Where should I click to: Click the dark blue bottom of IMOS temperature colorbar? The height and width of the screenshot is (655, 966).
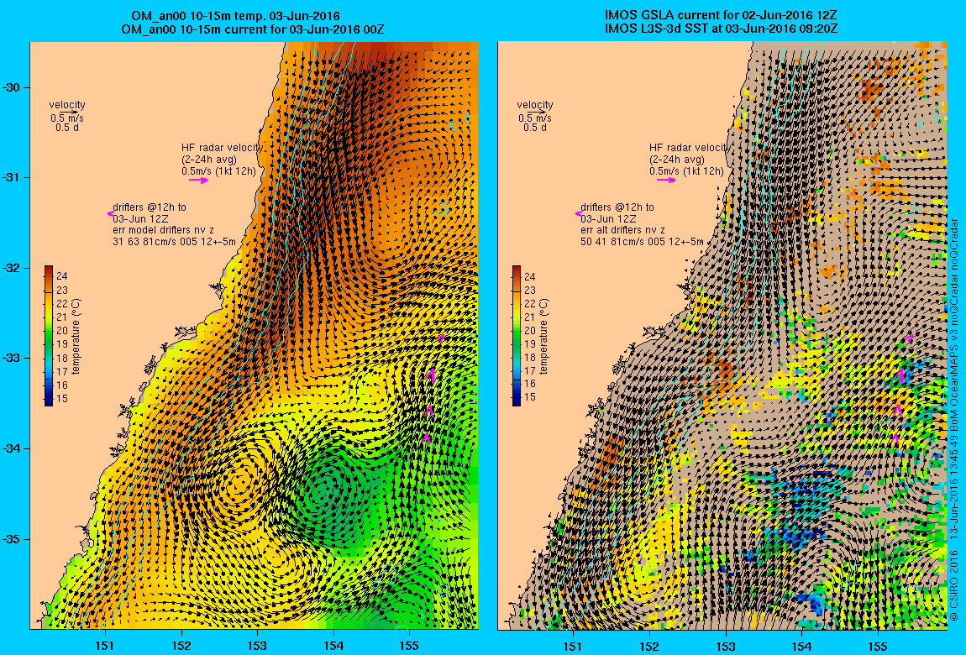click(517, 398)
